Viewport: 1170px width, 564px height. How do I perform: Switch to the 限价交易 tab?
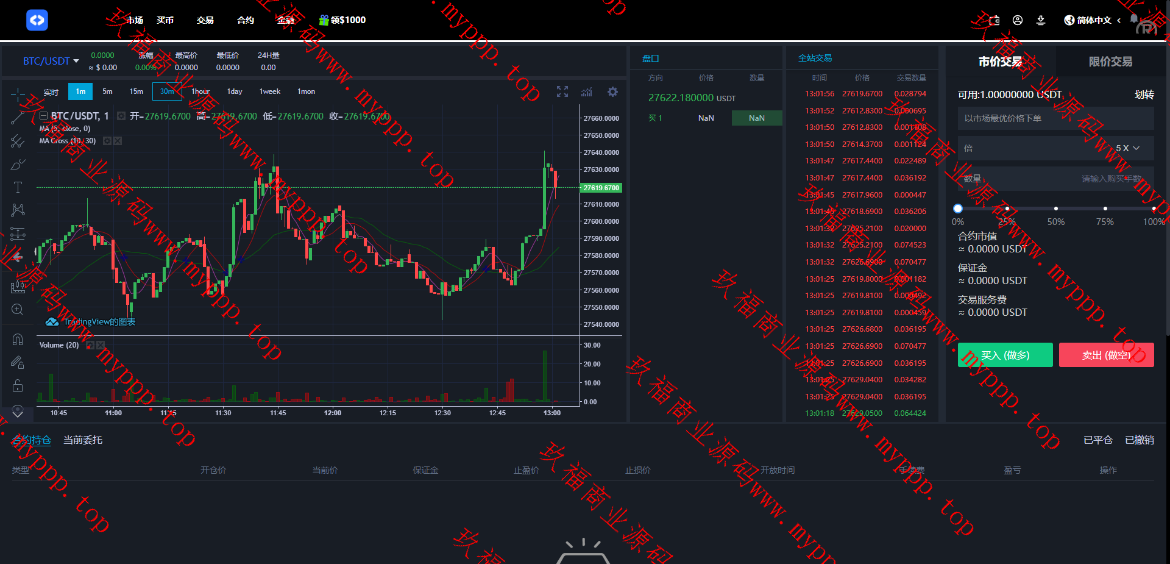pos(1110,62)
